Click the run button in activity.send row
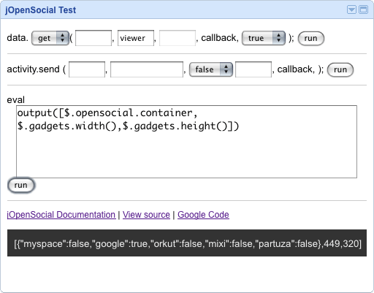The image size is (374, 293). coord(340,70)
